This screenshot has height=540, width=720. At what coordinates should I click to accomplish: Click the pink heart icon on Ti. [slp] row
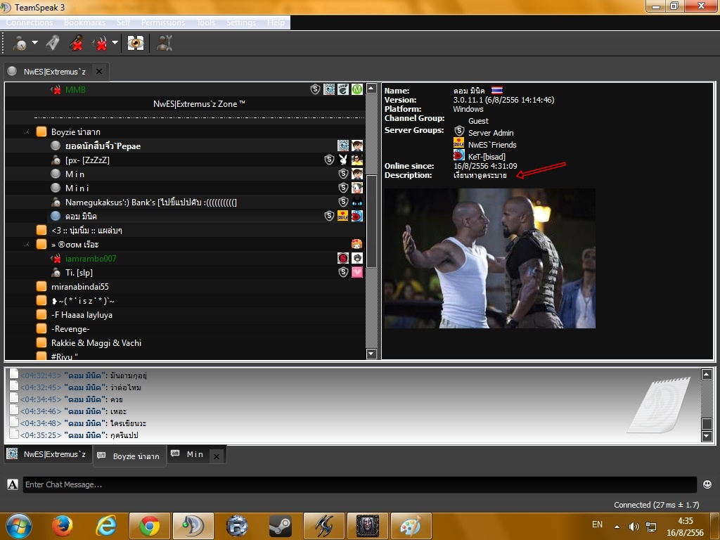click(x=357, y=272)
